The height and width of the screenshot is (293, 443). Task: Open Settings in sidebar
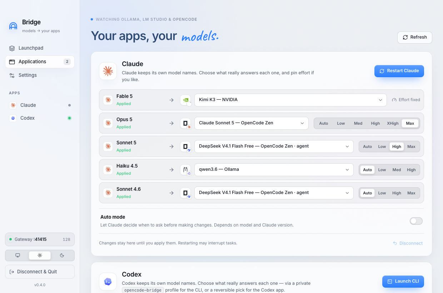tap(40, 75)
